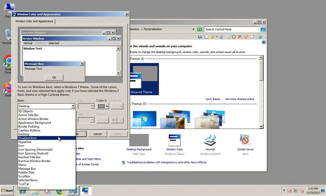The image size is (326, 196).
Task: Click the orange checkmark toolbar icon
Action: pos(246,37)
